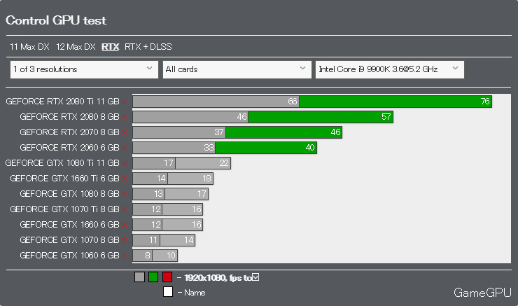Click the green bar showing 76 fps

click(395, 102)
